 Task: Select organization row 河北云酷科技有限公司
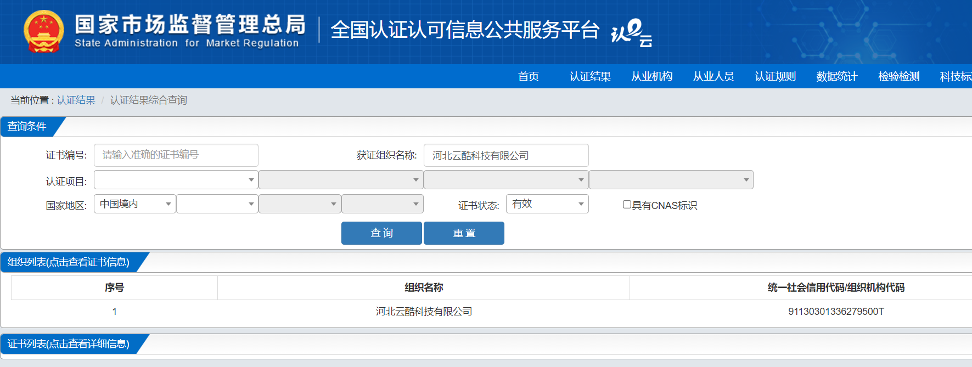[424, 312]
